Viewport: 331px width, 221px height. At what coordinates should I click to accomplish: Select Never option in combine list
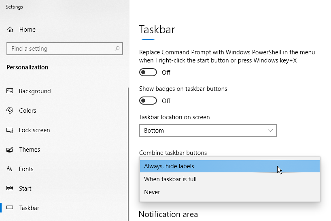point(230,192)
